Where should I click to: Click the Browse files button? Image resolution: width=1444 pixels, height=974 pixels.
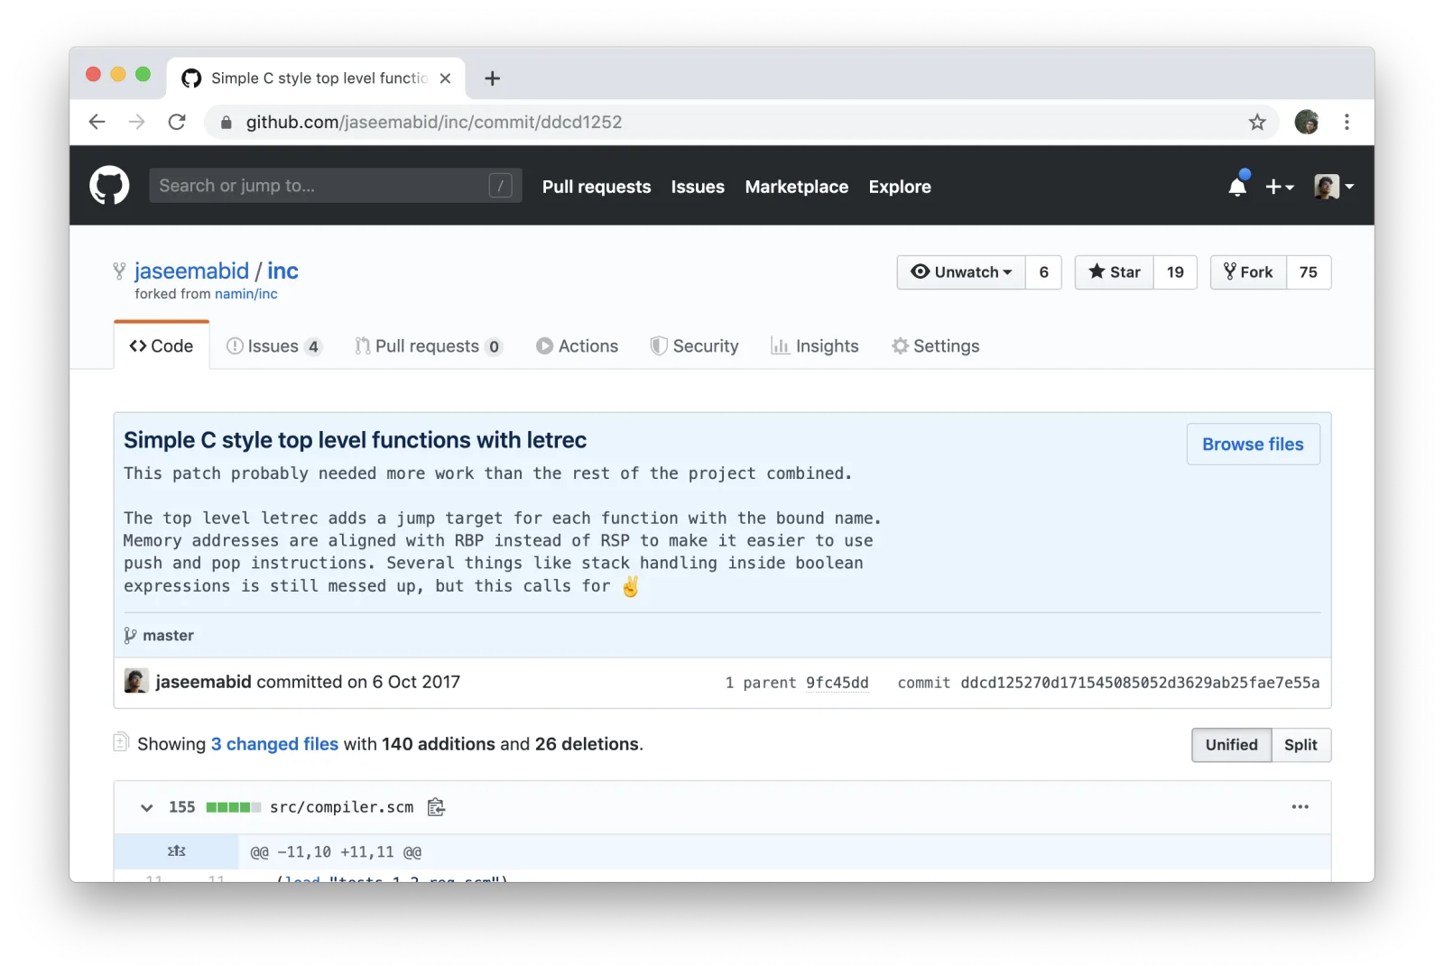(1253, 445)
